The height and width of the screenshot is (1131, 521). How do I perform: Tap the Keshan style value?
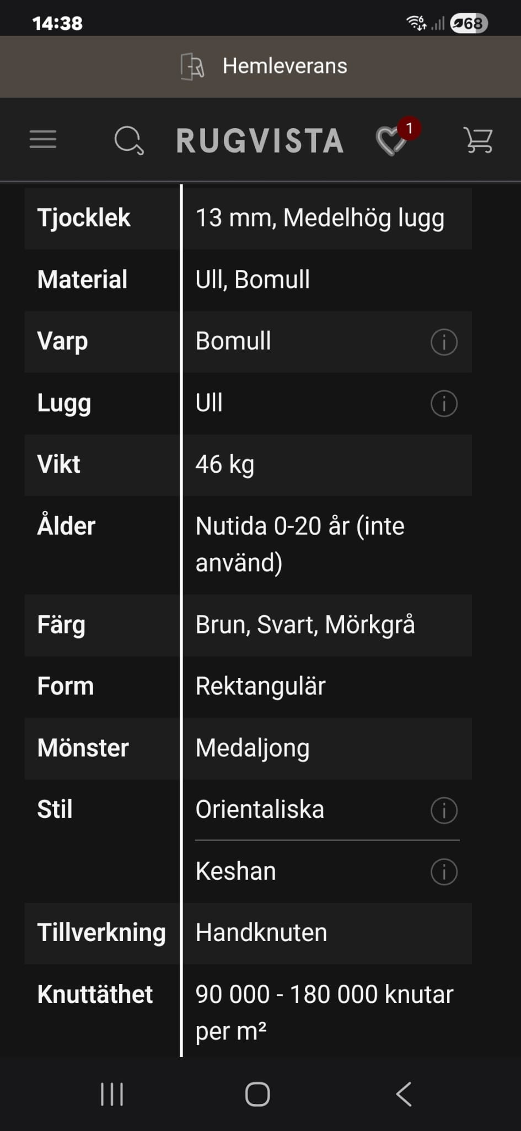coord(236,871)
